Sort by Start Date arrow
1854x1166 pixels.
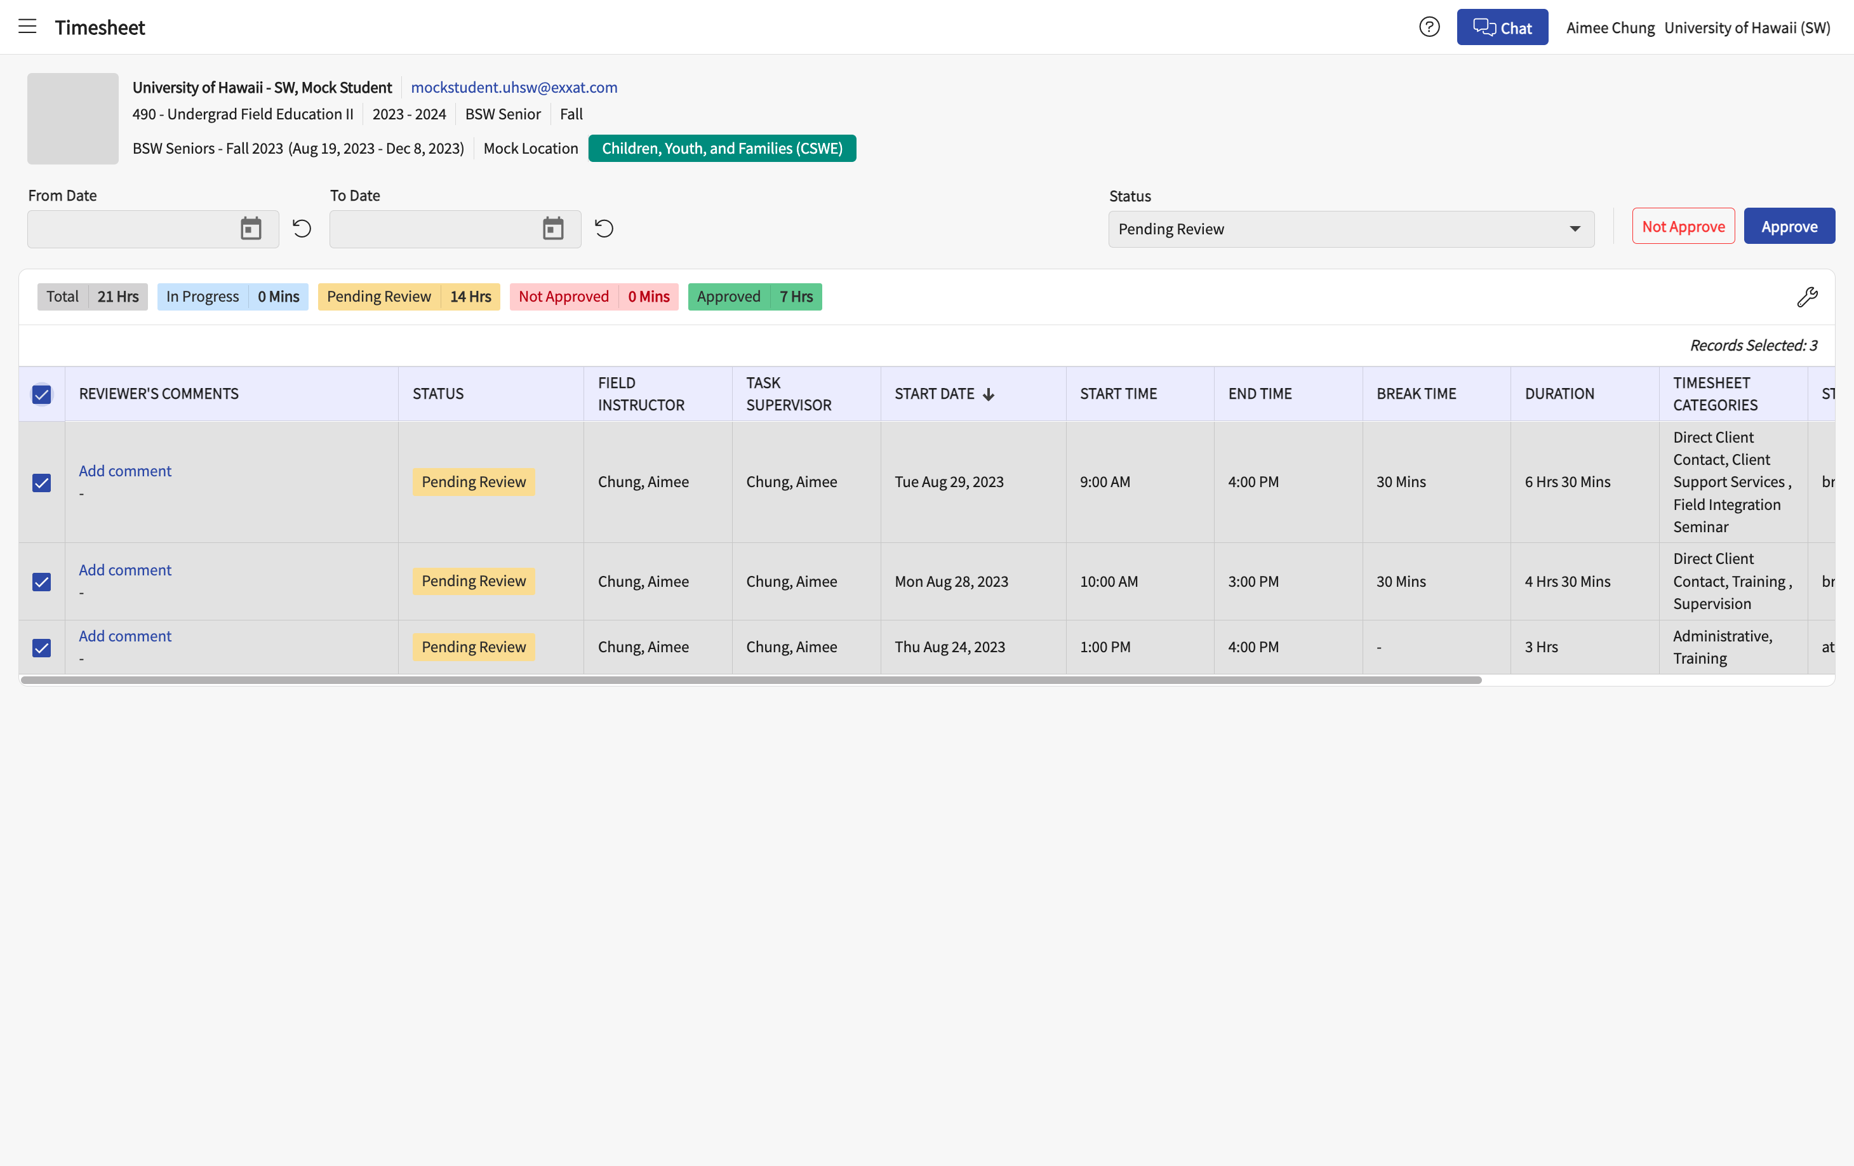989,394
